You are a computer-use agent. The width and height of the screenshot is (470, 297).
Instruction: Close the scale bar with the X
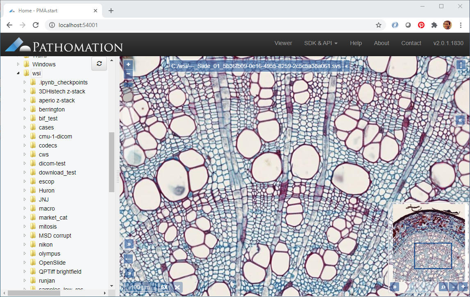(x=177, y=287)
